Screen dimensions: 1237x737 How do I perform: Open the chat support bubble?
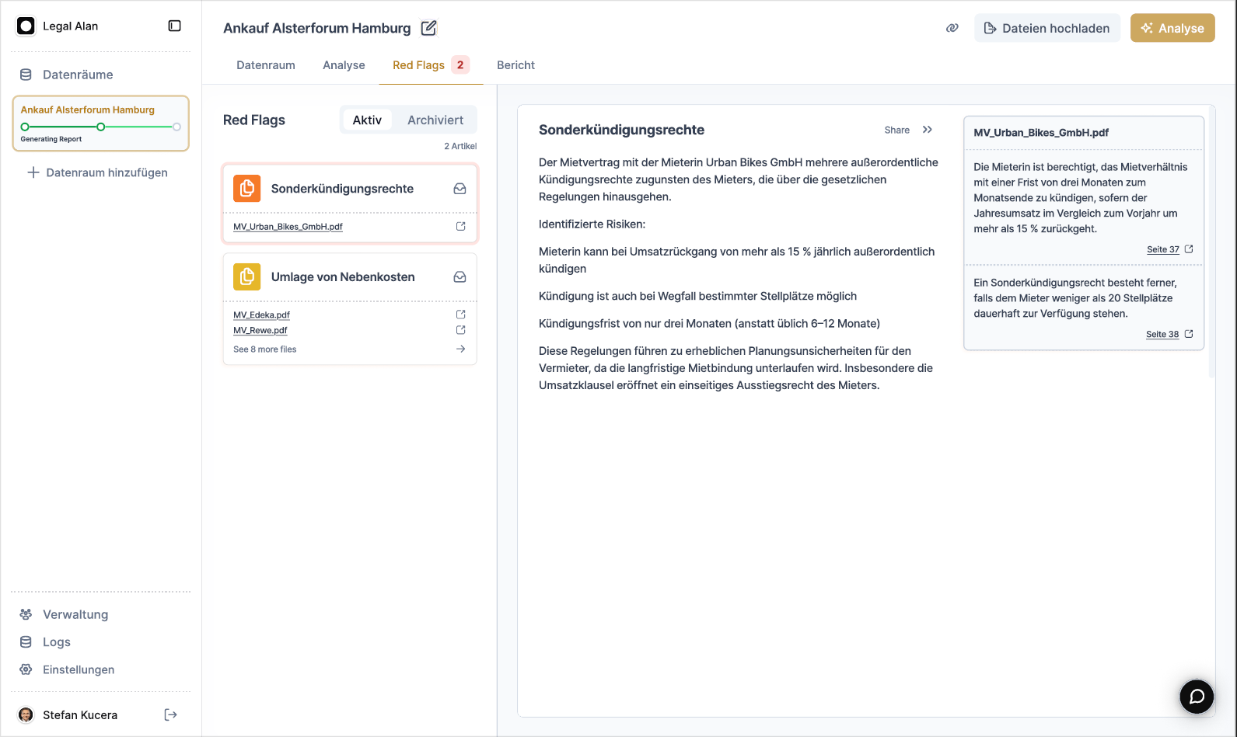1197,696
